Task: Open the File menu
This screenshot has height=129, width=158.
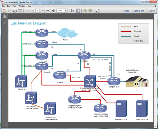Action: (x=4, y=6)
